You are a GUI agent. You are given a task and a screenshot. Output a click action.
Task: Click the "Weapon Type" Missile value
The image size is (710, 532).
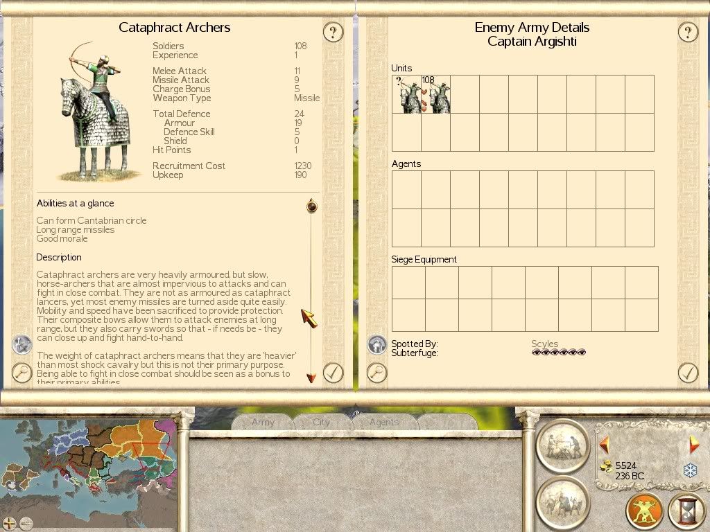pos(307,98)
